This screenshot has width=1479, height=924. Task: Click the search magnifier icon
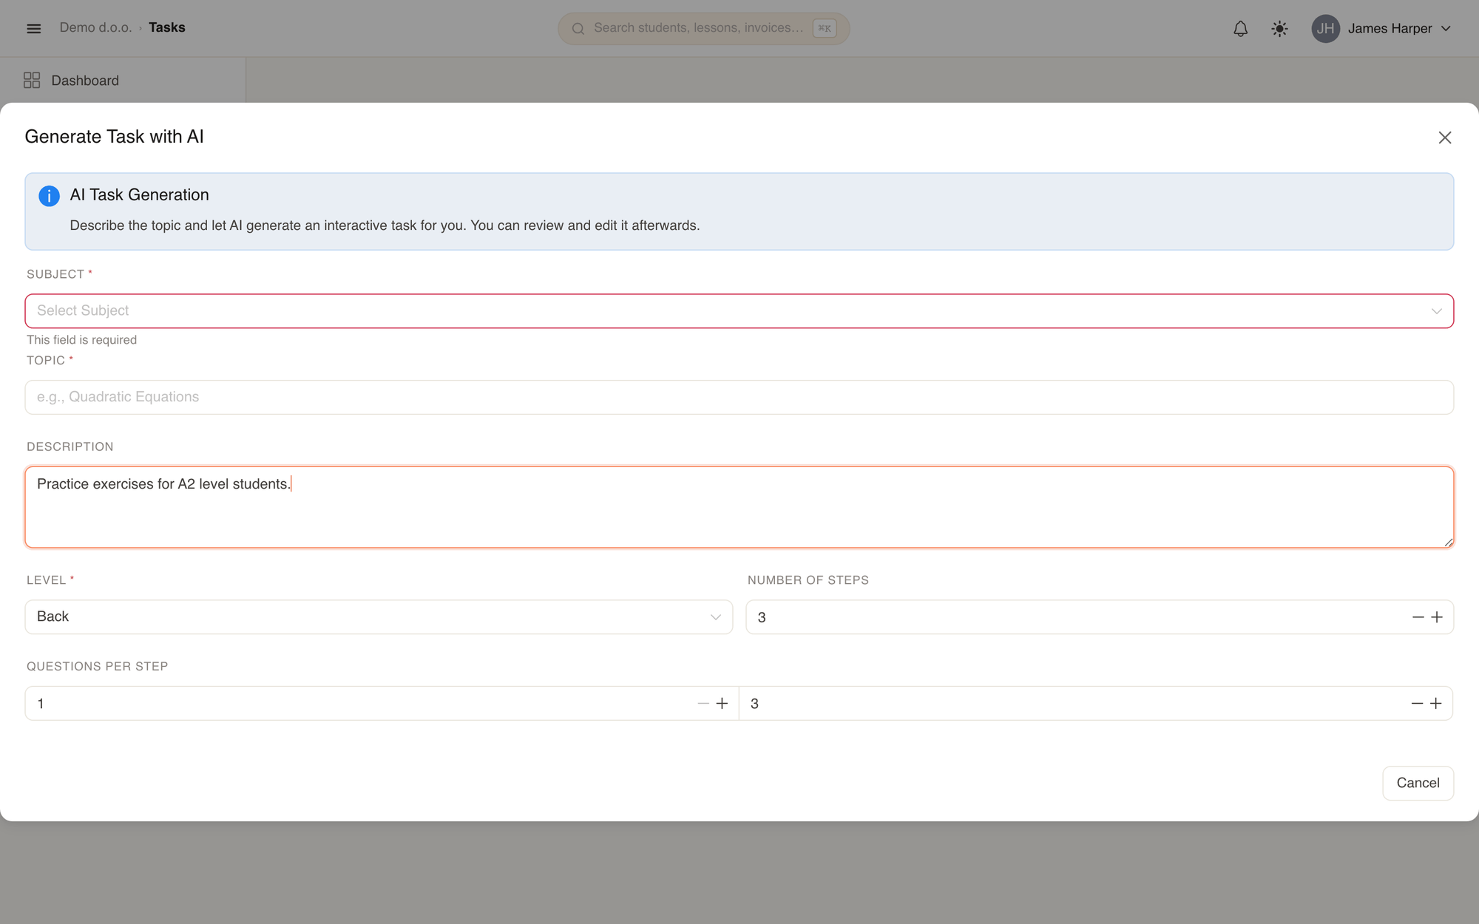578,28
